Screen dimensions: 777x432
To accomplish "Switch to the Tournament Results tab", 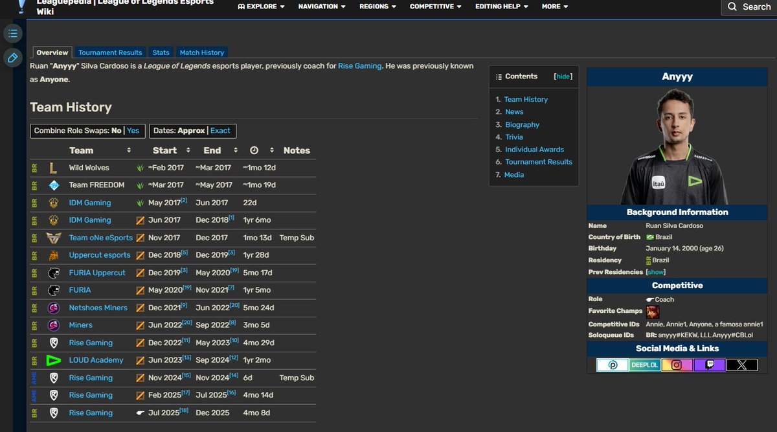I will tap(110, 52).
